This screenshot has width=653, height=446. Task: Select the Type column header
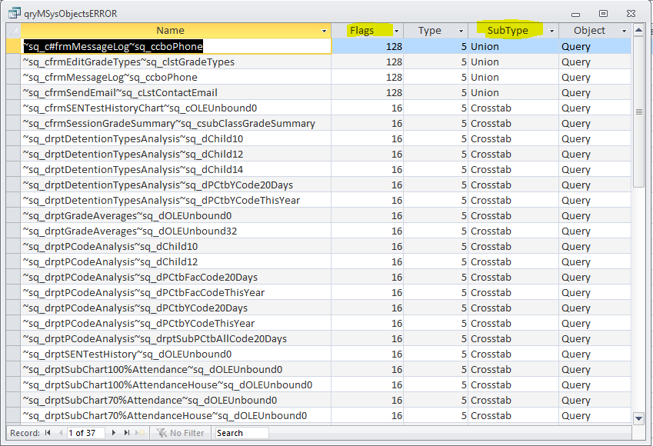point(429,31)
